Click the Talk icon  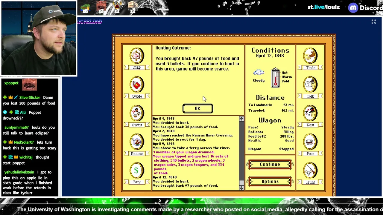(x=310, y=85)
